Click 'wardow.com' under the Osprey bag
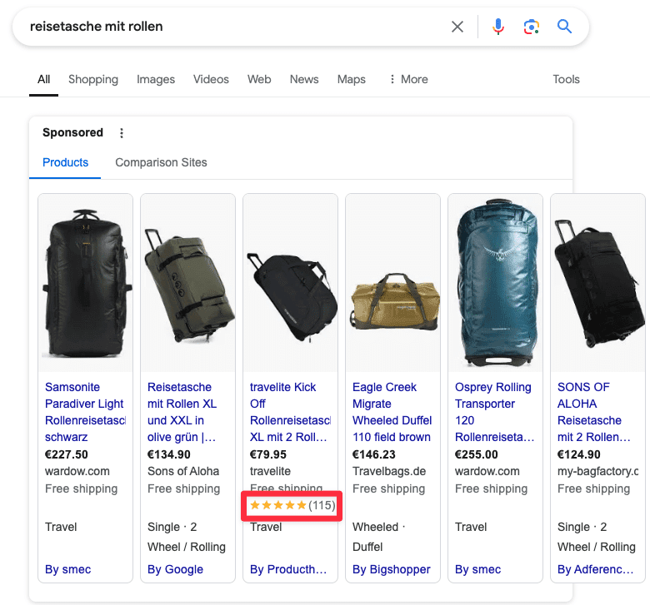650x605 pixels. [x=487, y=471]
